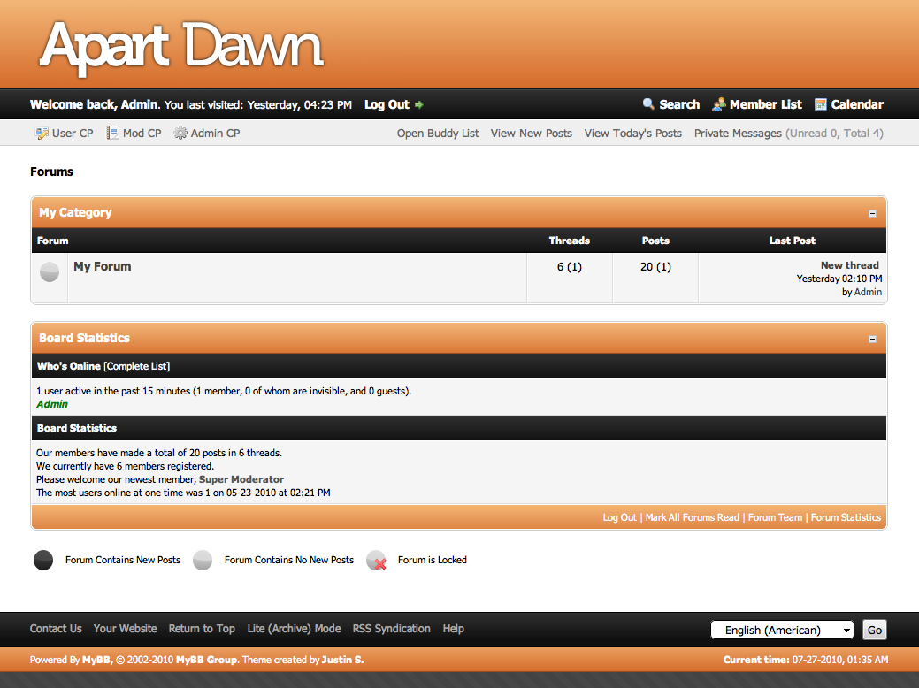Viewport: 919px width, 688px height.
Task: Open the Complete List of online users
Action: point(137,366)
